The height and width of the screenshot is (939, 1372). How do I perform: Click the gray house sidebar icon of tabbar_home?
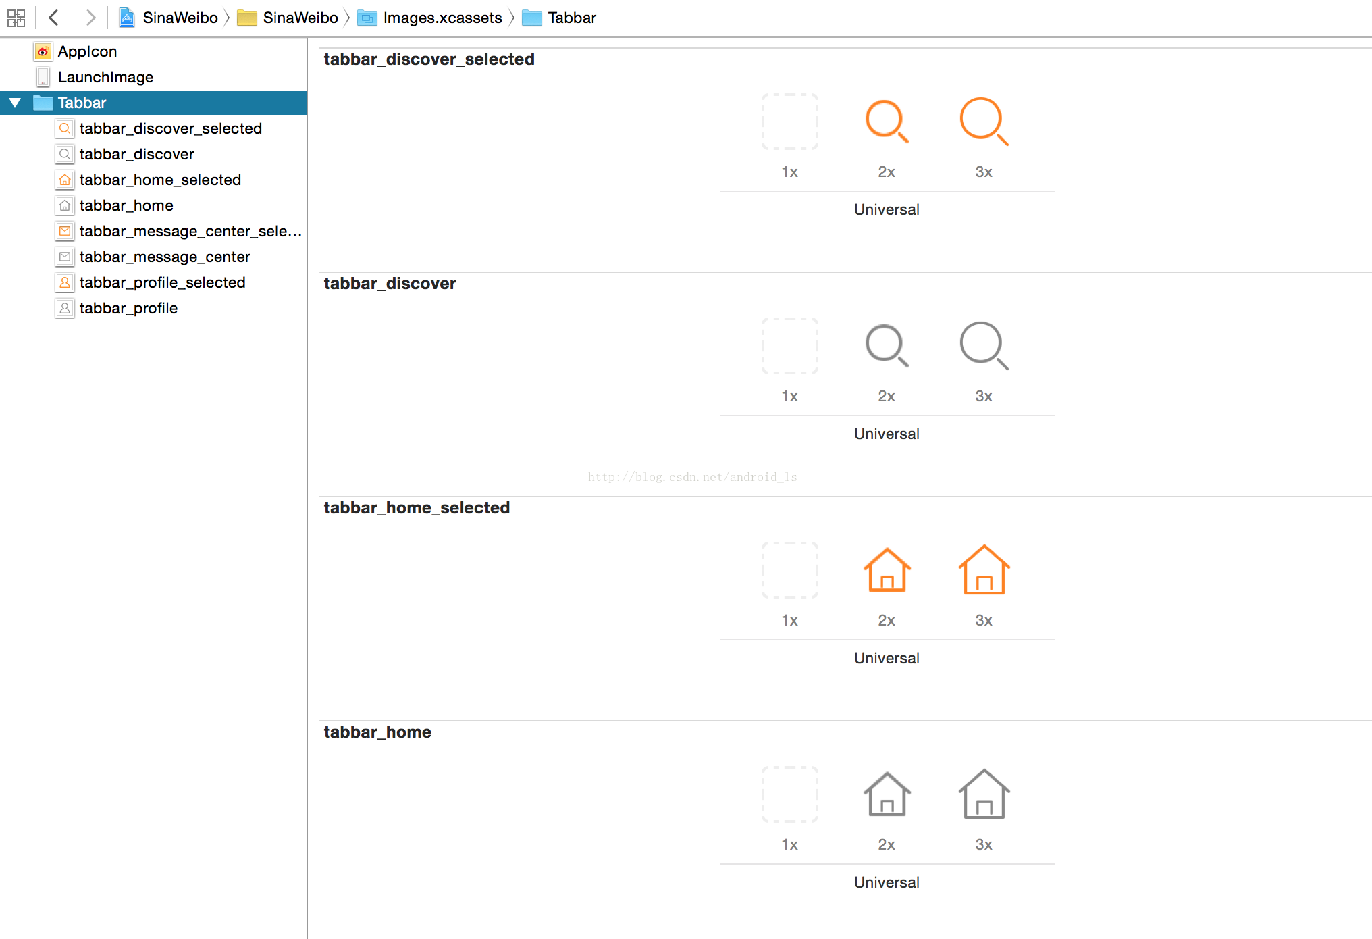point(65,205)
